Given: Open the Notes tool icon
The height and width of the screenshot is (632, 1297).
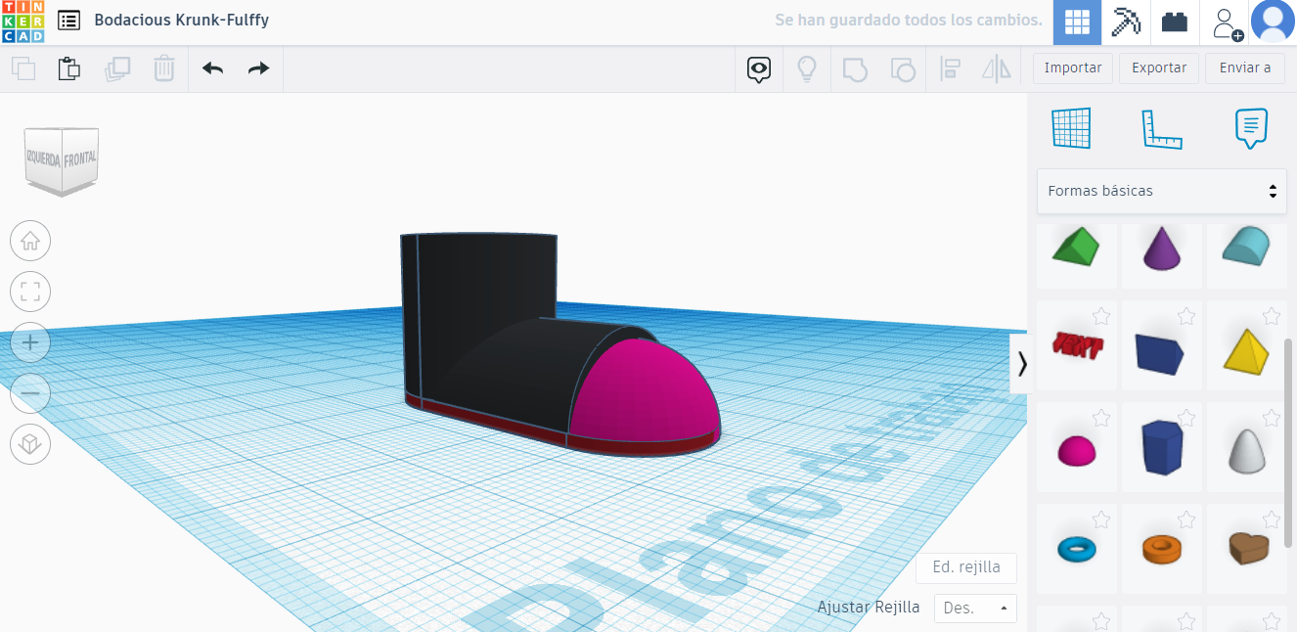Looking at the screenshot, I should 1251,128.
